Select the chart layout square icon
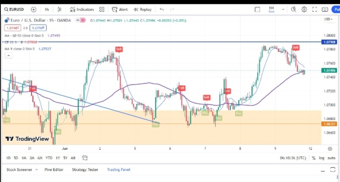This screenshot has width=340, height=182. [x=257, y=9]
